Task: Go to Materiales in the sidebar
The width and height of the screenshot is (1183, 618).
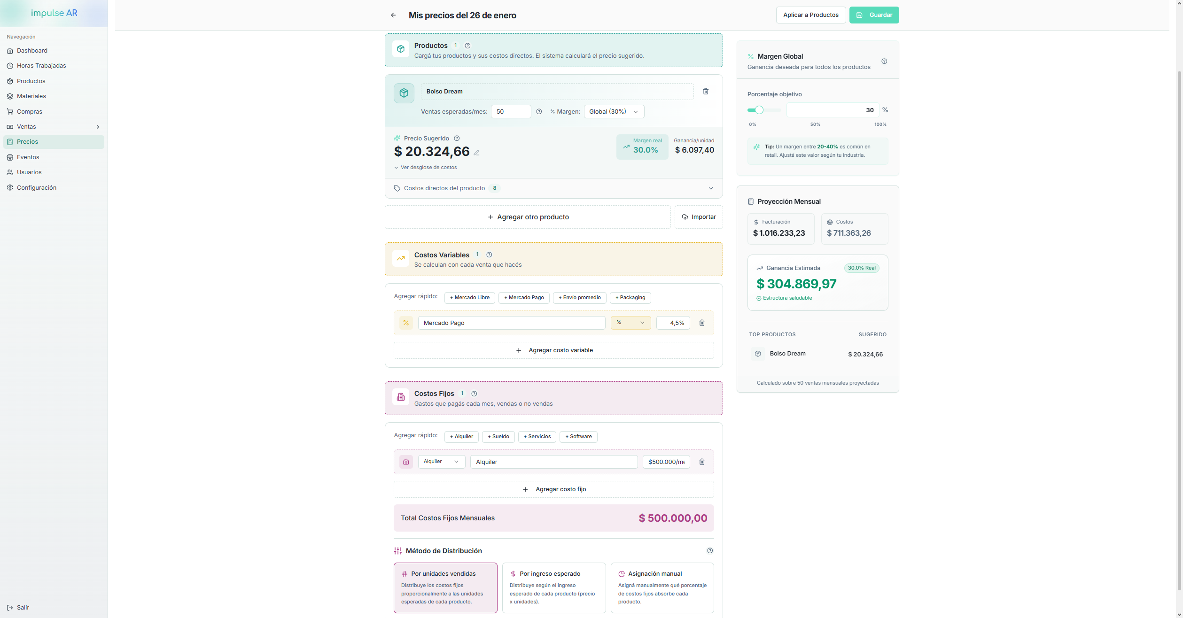Action: point(31,96)
